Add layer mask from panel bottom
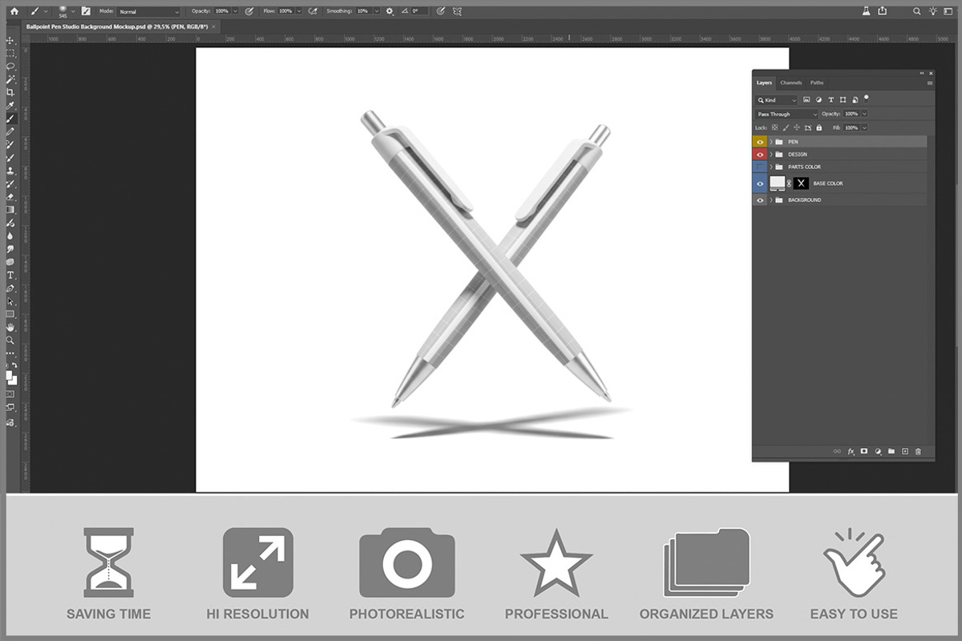This screenshot has width=962, height=641. [864, 451]
